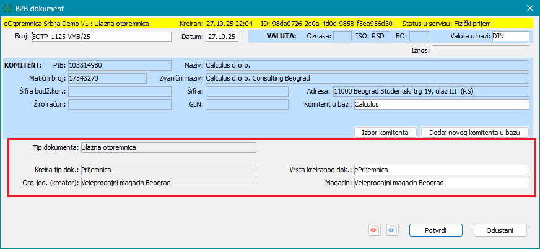Click the ISO currency field showing RSD
540x249 pixels.
tap(380, 37)
